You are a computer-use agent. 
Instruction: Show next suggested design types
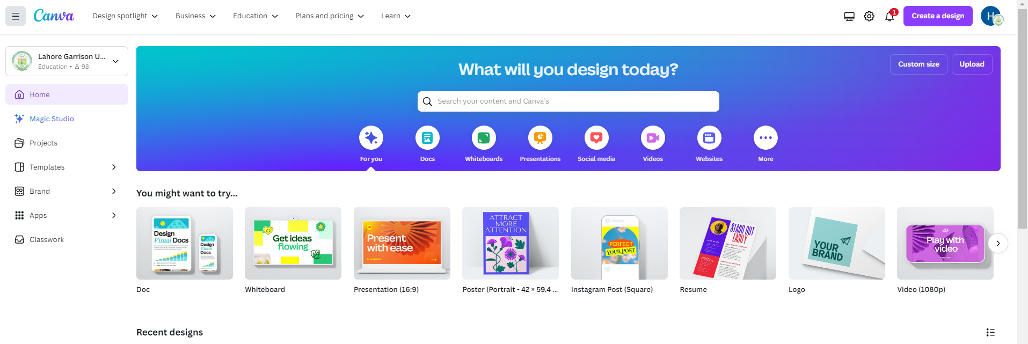tap(998, 243)
